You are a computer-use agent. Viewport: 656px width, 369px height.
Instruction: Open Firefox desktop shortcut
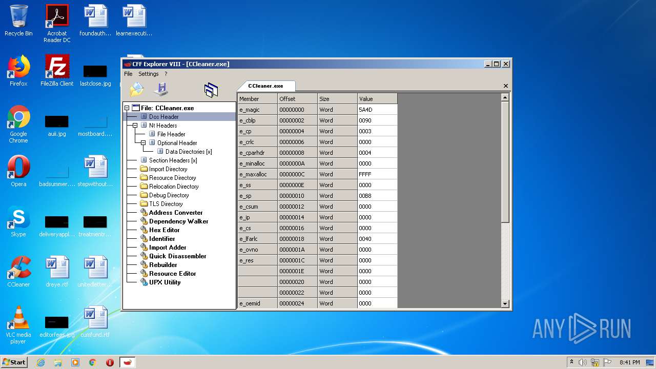[18, 71]
